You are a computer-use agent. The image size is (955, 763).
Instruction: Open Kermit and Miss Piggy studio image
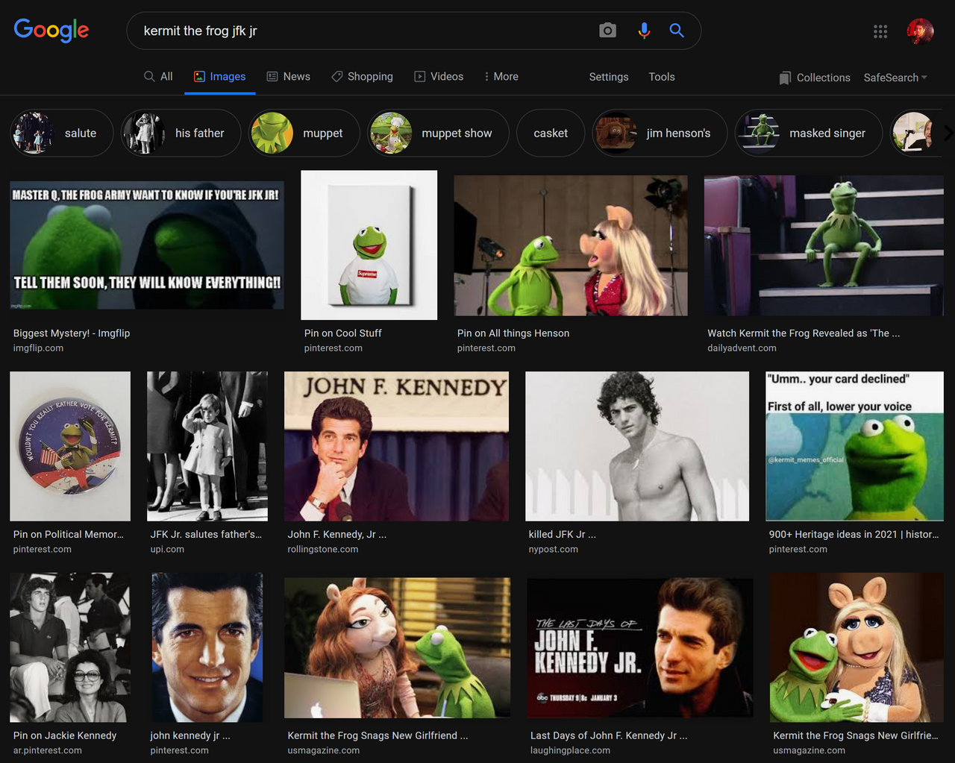[x=571, y=245]
